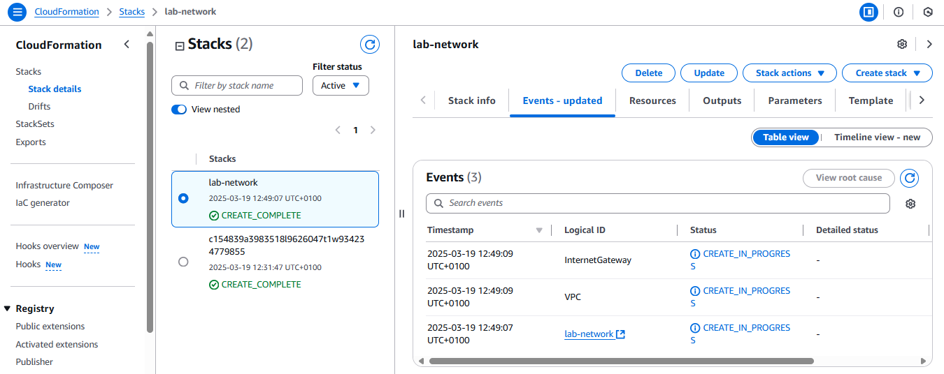This screenshot has width=944, height=374.
Task: Click the search magnifier in stack filter
Action: [x=185, y=86]
